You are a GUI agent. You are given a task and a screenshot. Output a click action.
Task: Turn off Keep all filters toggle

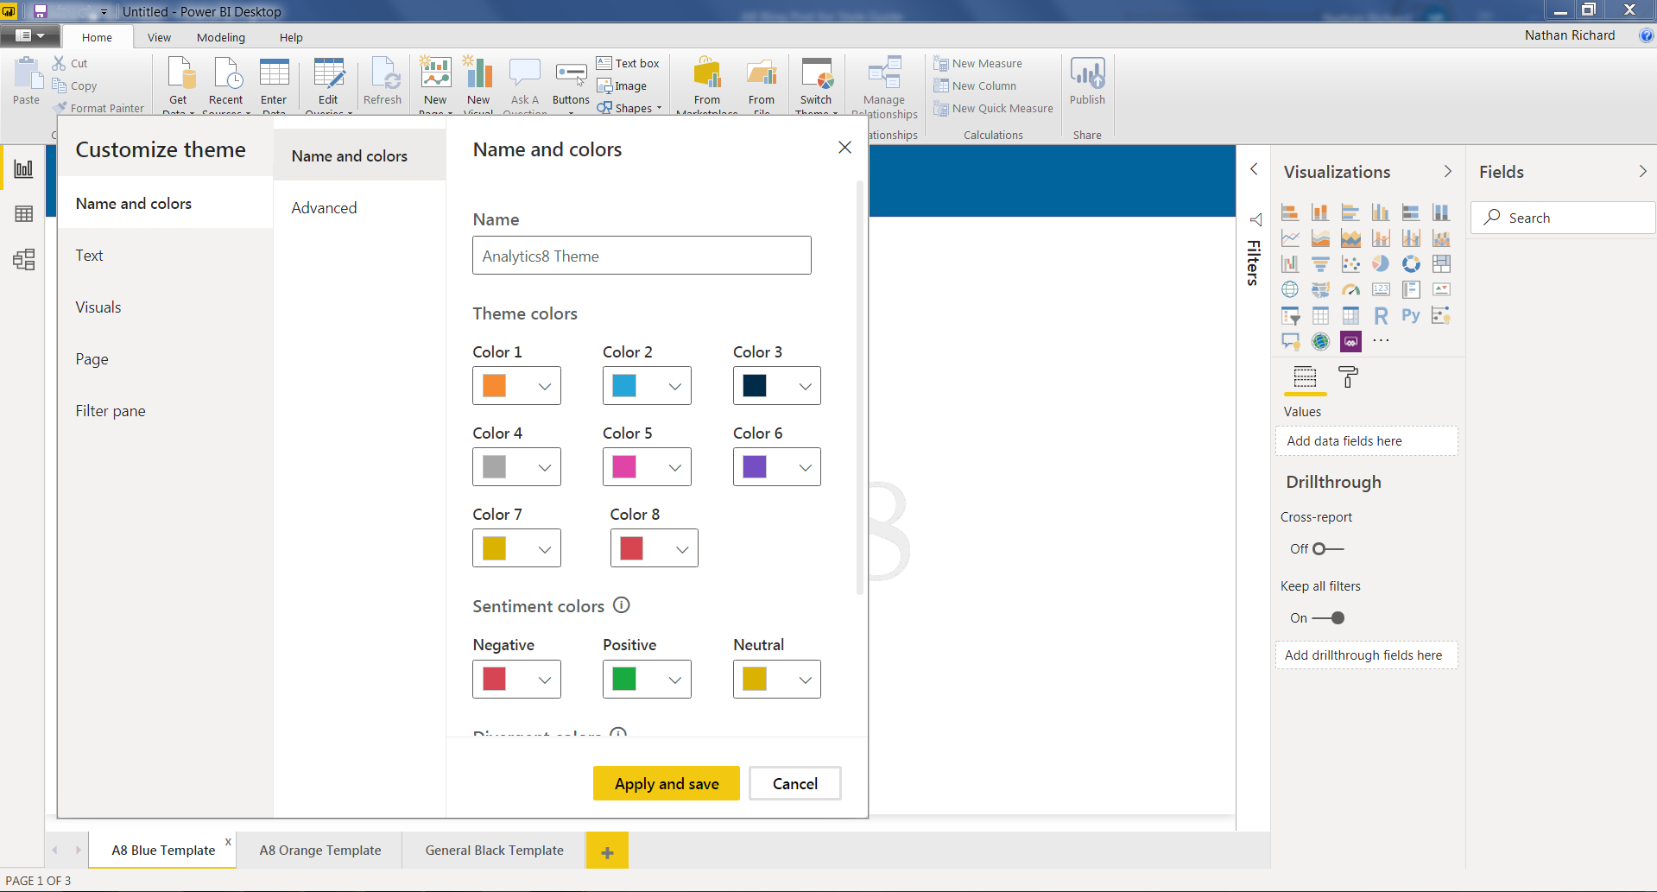(1329, 618)
